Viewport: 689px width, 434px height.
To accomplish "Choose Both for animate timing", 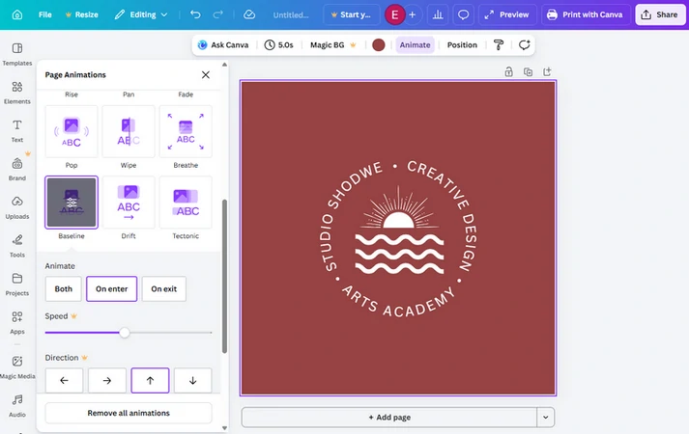I will click(x=63, y=289).
